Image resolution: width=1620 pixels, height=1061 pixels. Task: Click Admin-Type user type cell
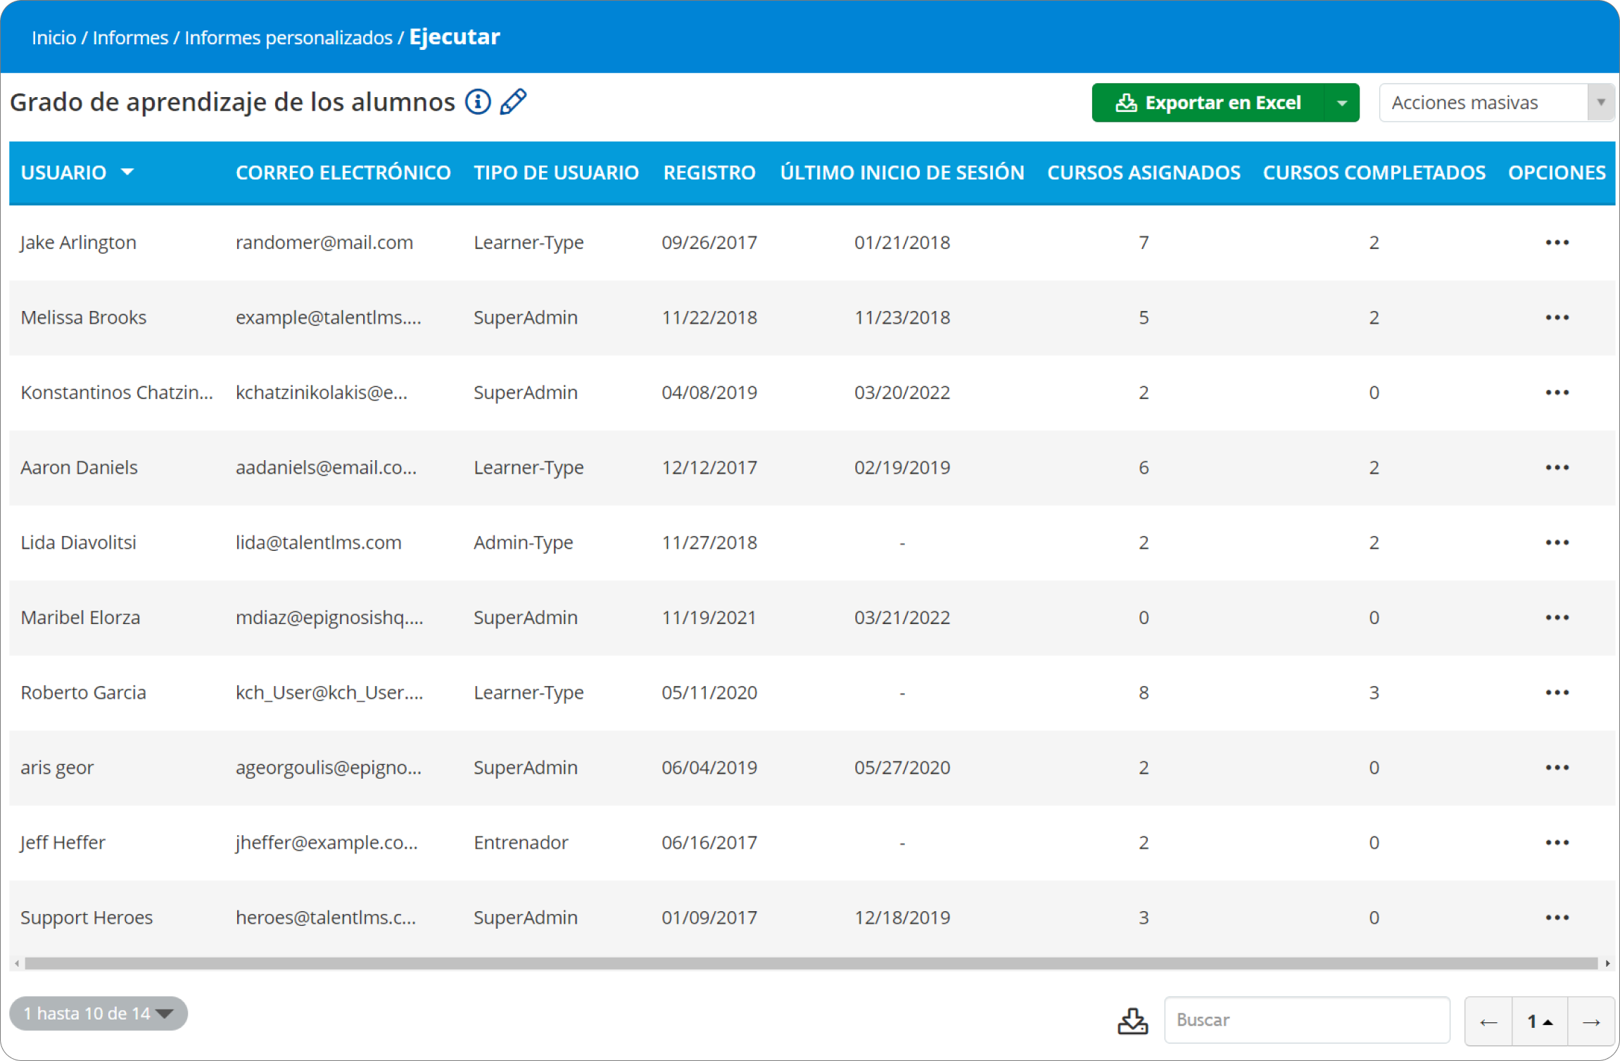coord(524,543)
